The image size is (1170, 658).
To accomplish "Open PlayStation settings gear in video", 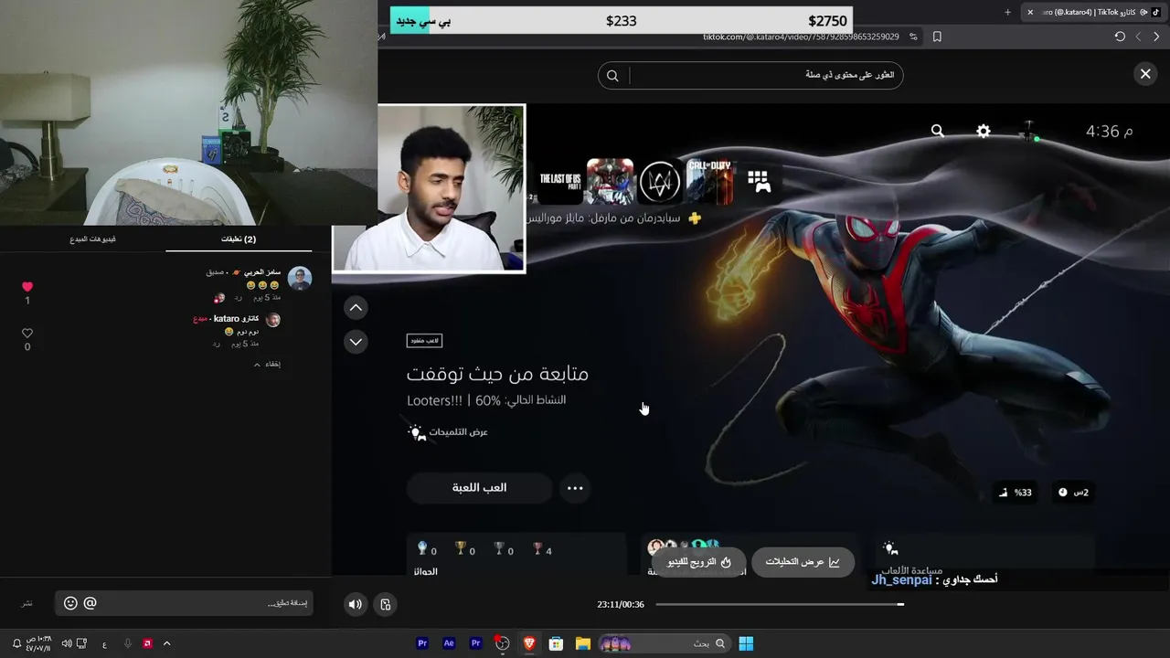I will click(x=984, y=131).
